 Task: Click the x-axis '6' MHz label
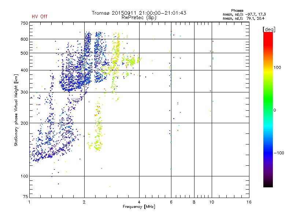point(171,202)
